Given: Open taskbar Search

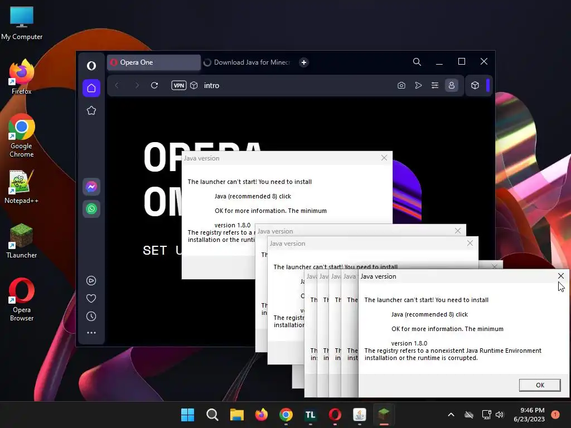Looking at the screenshot, I should click(x=212, y=415).
